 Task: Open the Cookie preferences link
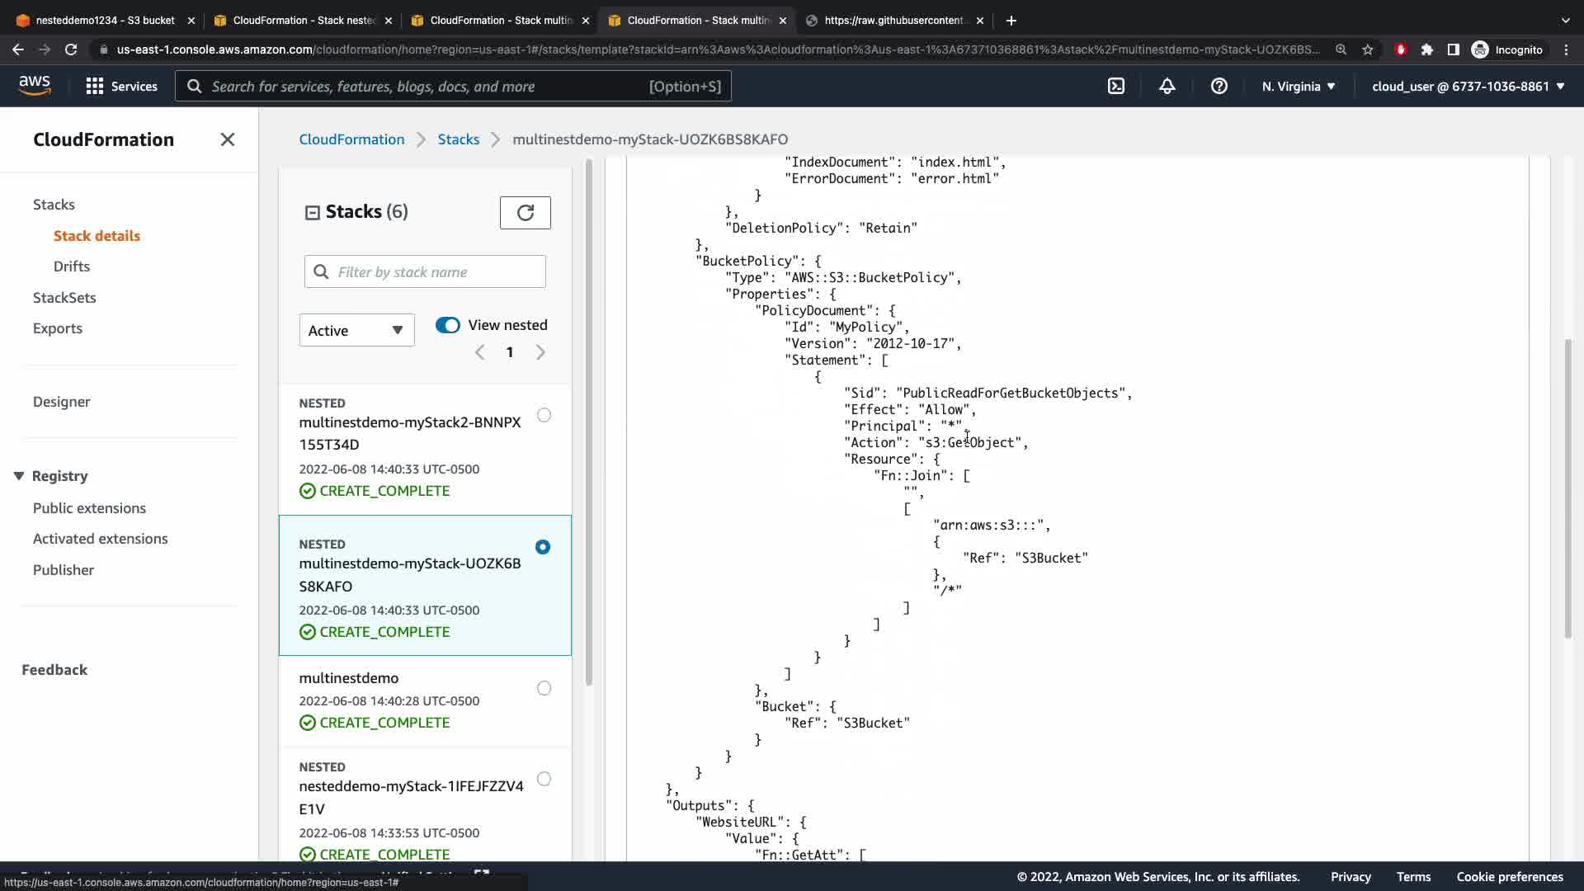1509,877
